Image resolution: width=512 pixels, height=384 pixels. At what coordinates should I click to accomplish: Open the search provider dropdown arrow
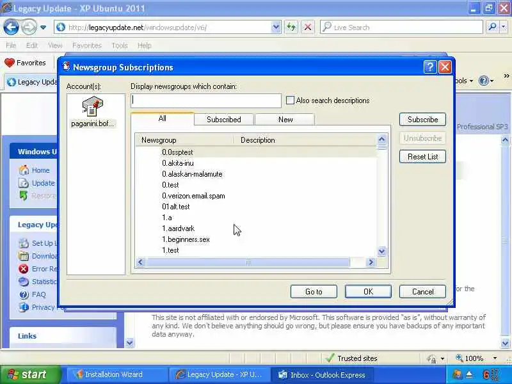coord(504,28)
